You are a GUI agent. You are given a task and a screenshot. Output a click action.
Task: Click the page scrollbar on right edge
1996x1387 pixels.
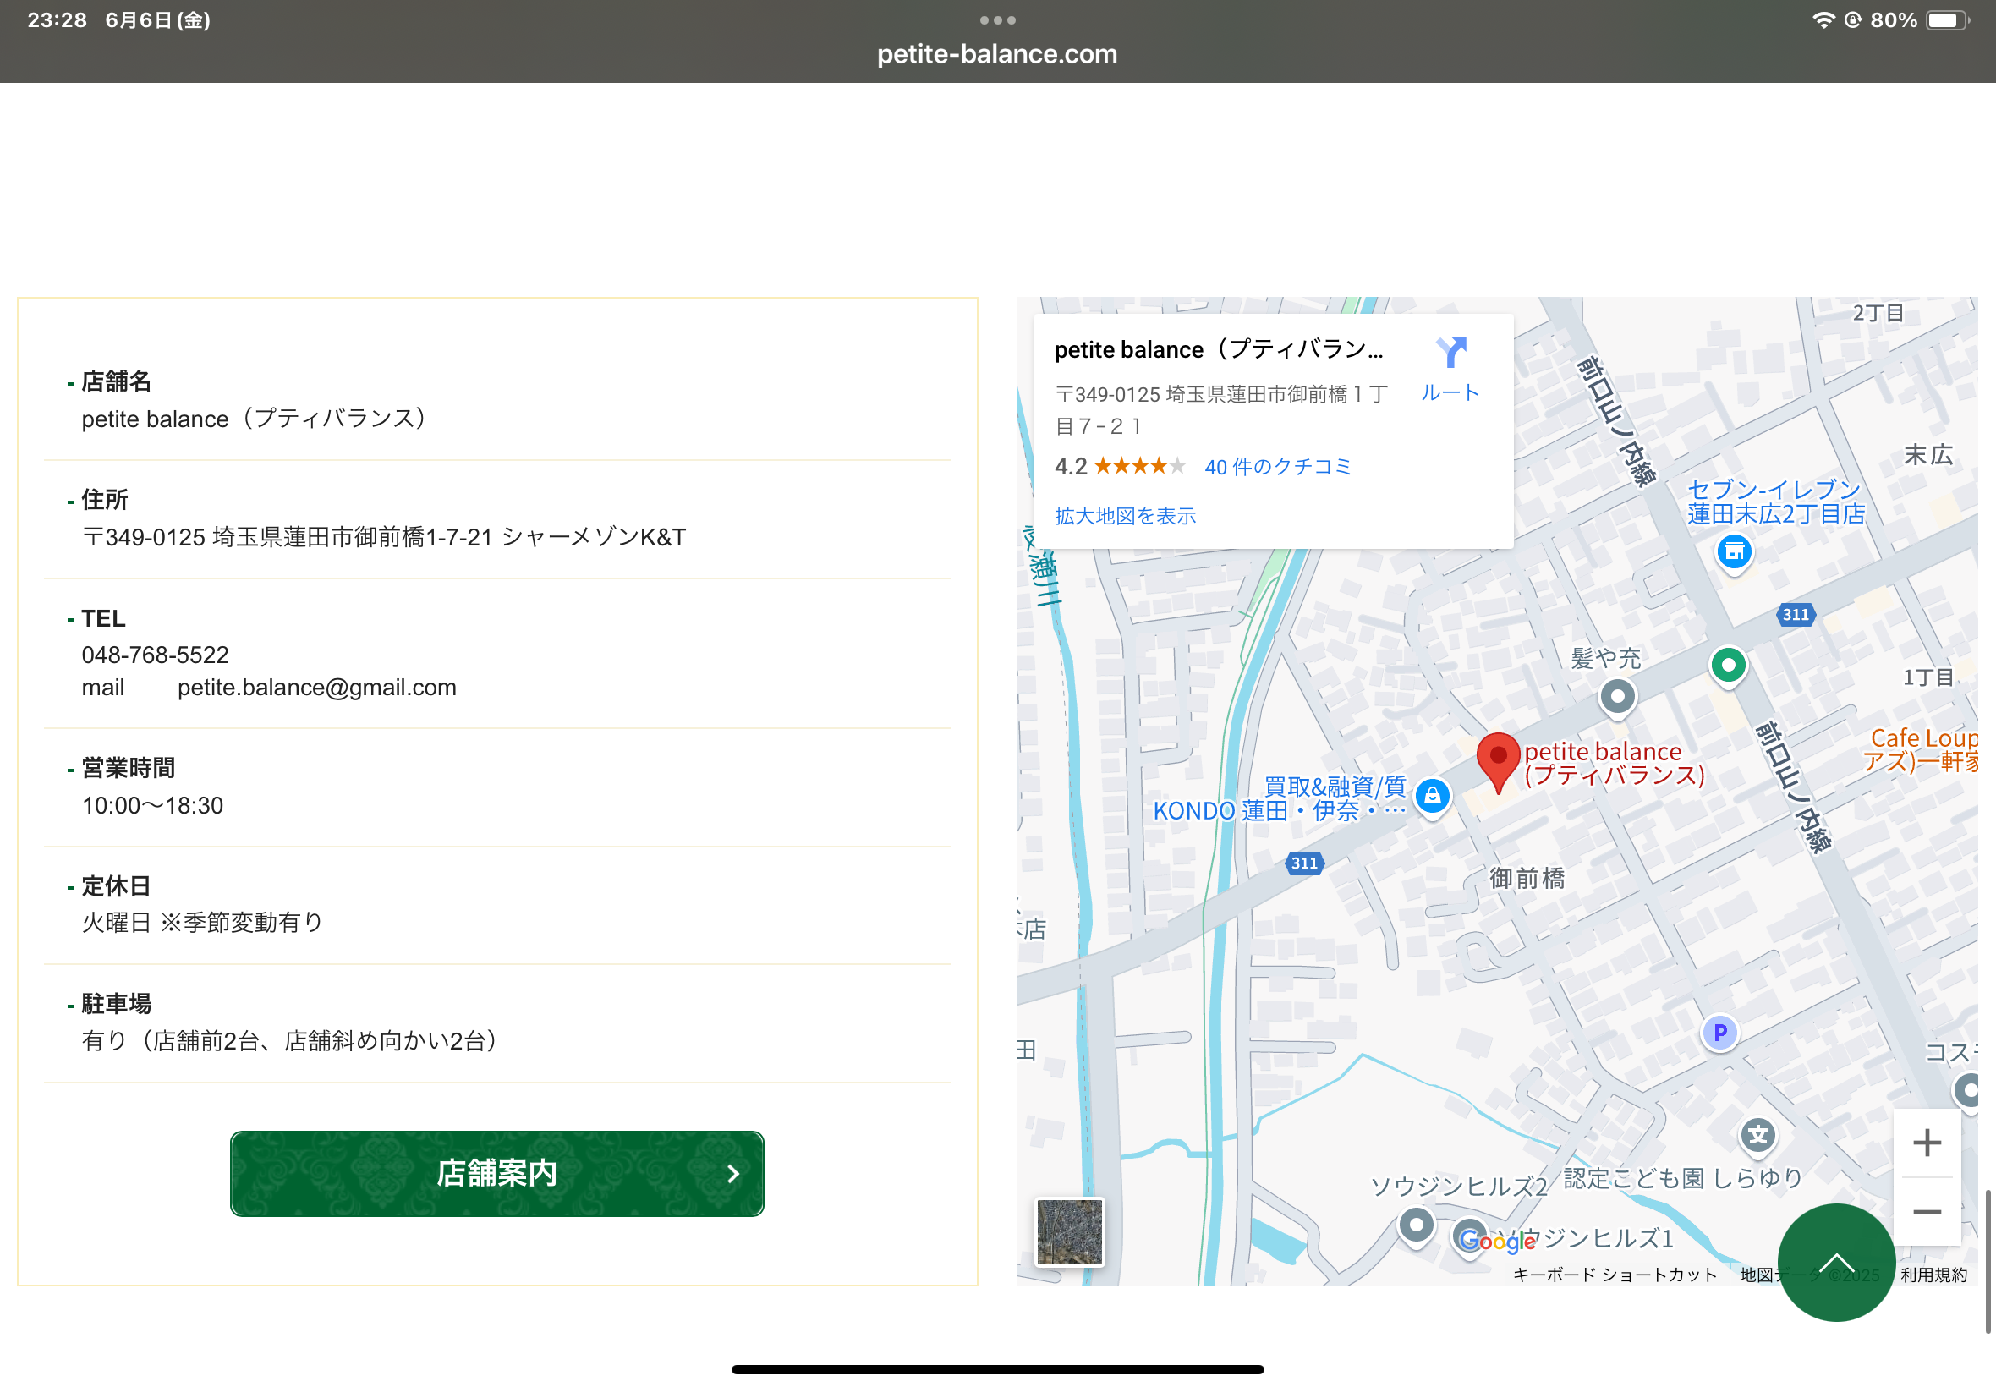(1988, 1260)
